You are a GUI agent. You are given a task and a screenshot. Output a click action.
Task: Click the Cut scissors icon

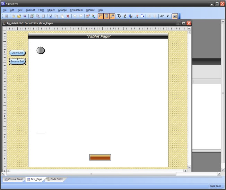51,16
